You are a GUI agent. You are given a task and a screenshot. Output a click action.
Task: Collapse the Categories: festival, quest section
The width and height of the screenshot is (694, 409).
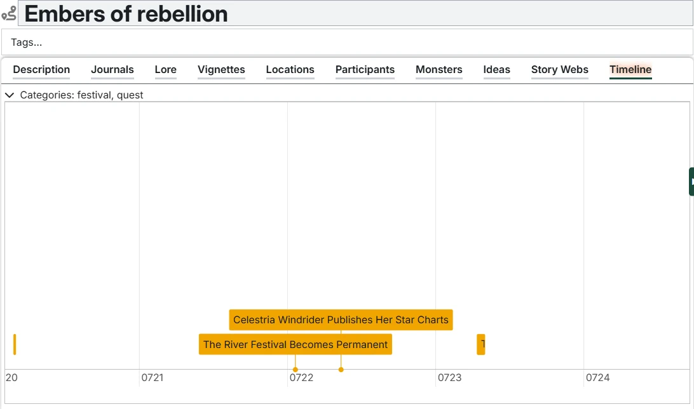point(10,95)
